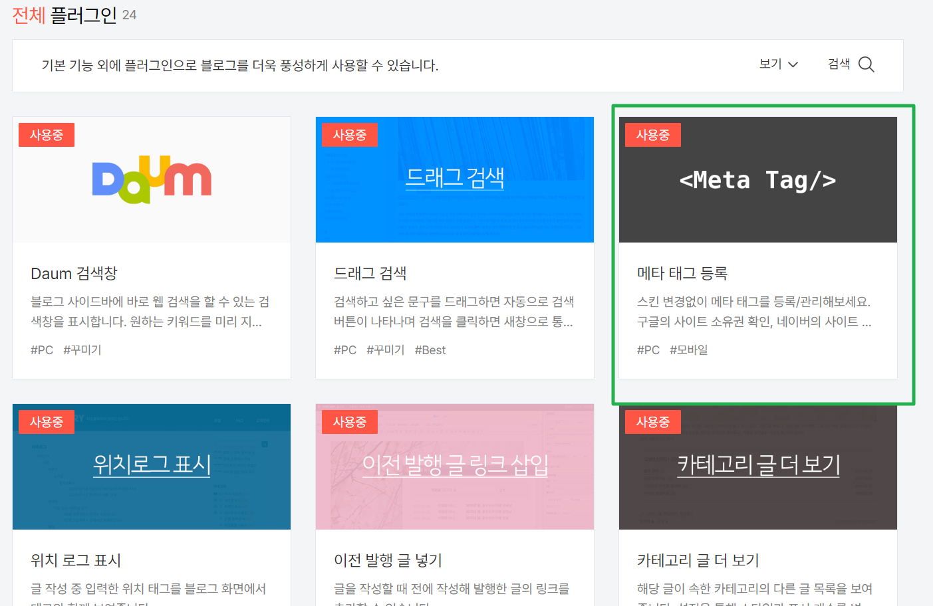Click the 메타 태그 등록 description text
The height and width of the screenshot is (606, 933).
pyautogui.click(x=754, y=312)
